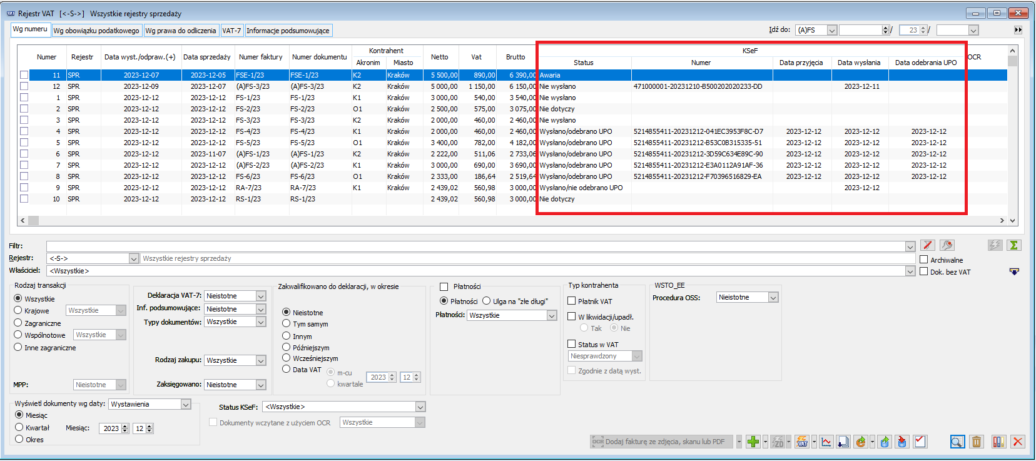Open the Procedura OSS dropdown
This screenshot has height=461, width=1036.
(x=773, y=298)
